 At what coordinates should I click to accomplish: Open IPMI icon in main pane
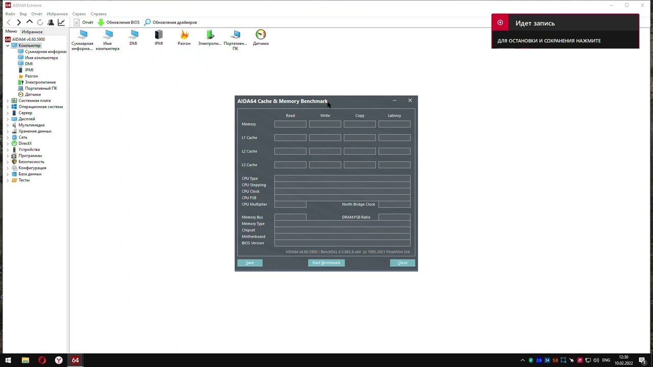click(159, 38)
